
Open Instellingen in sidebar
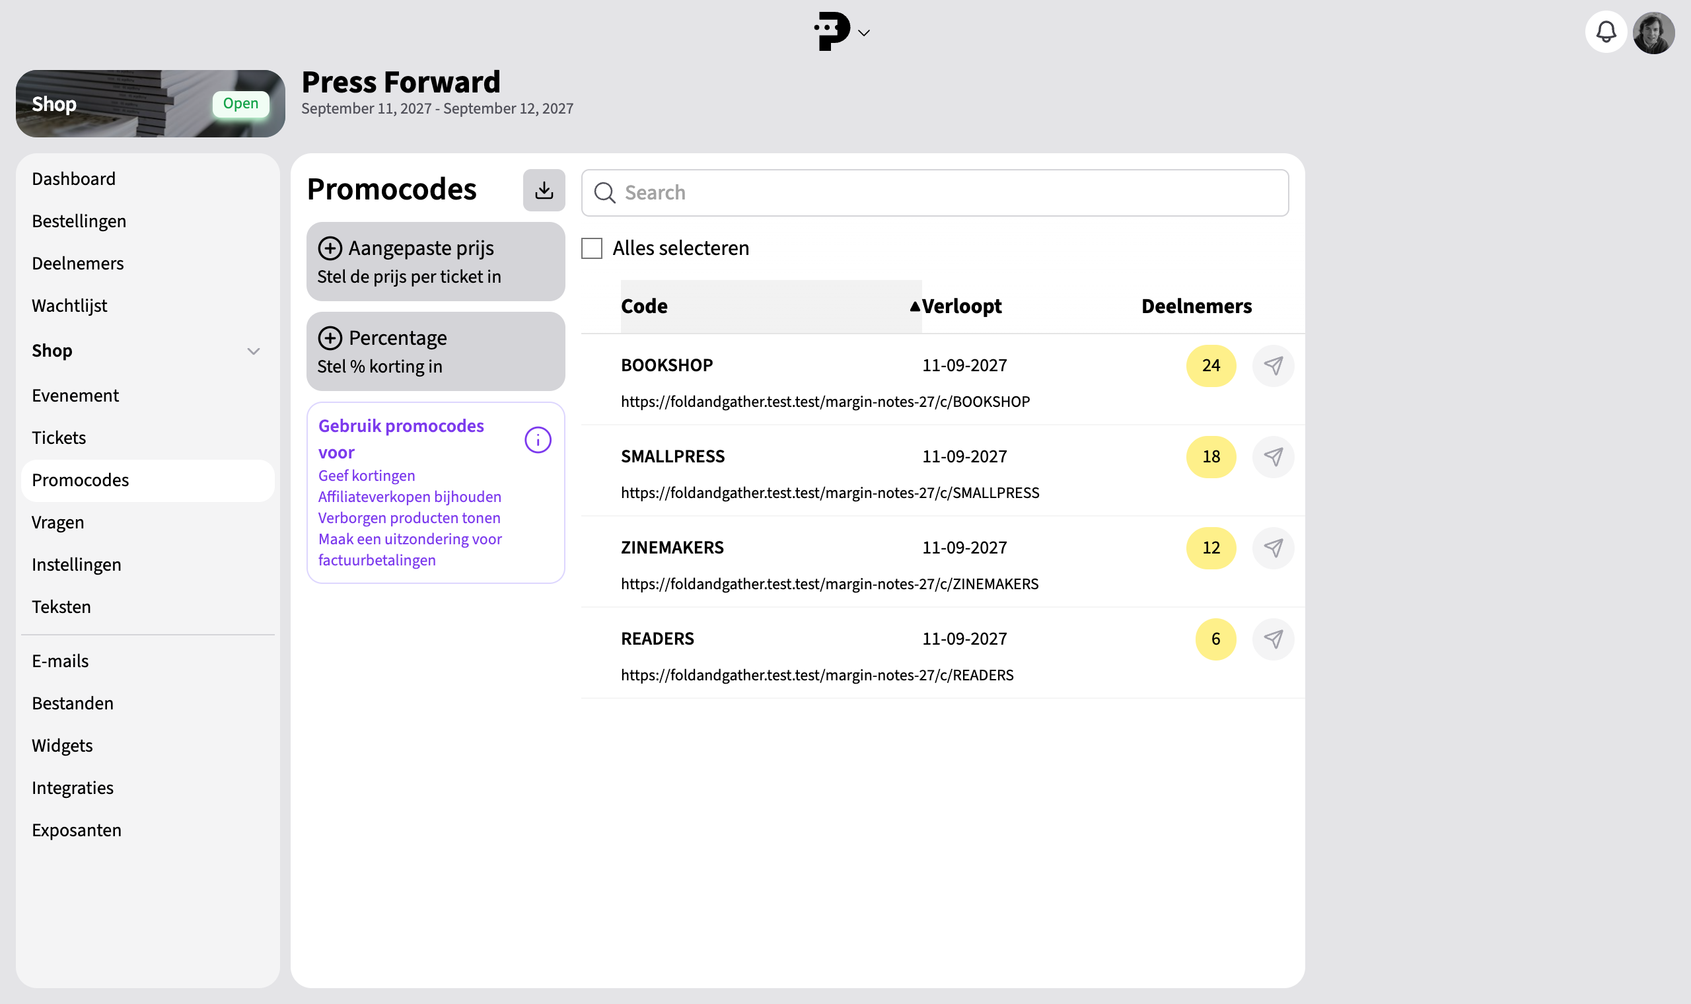(x=77, y=565)
